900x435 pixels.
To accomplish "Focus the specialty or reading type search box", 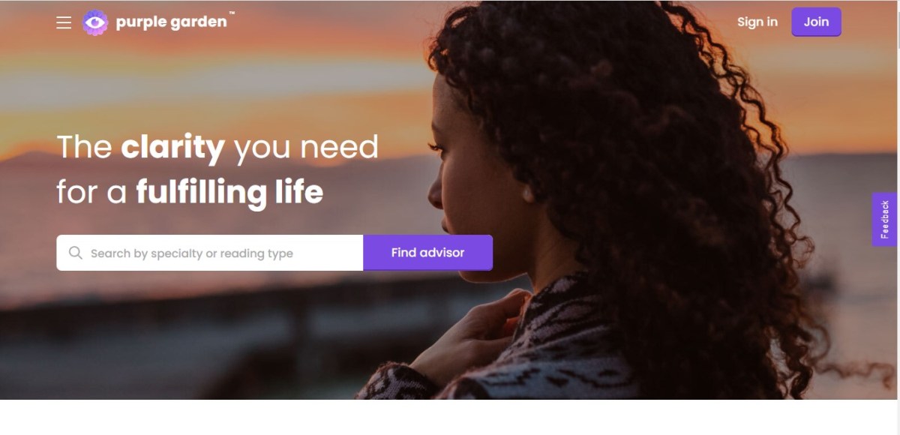I will click(x=210, y=253).
